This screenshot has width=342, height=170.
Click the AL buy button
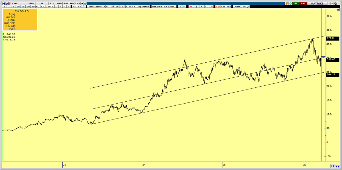[296, 3]
